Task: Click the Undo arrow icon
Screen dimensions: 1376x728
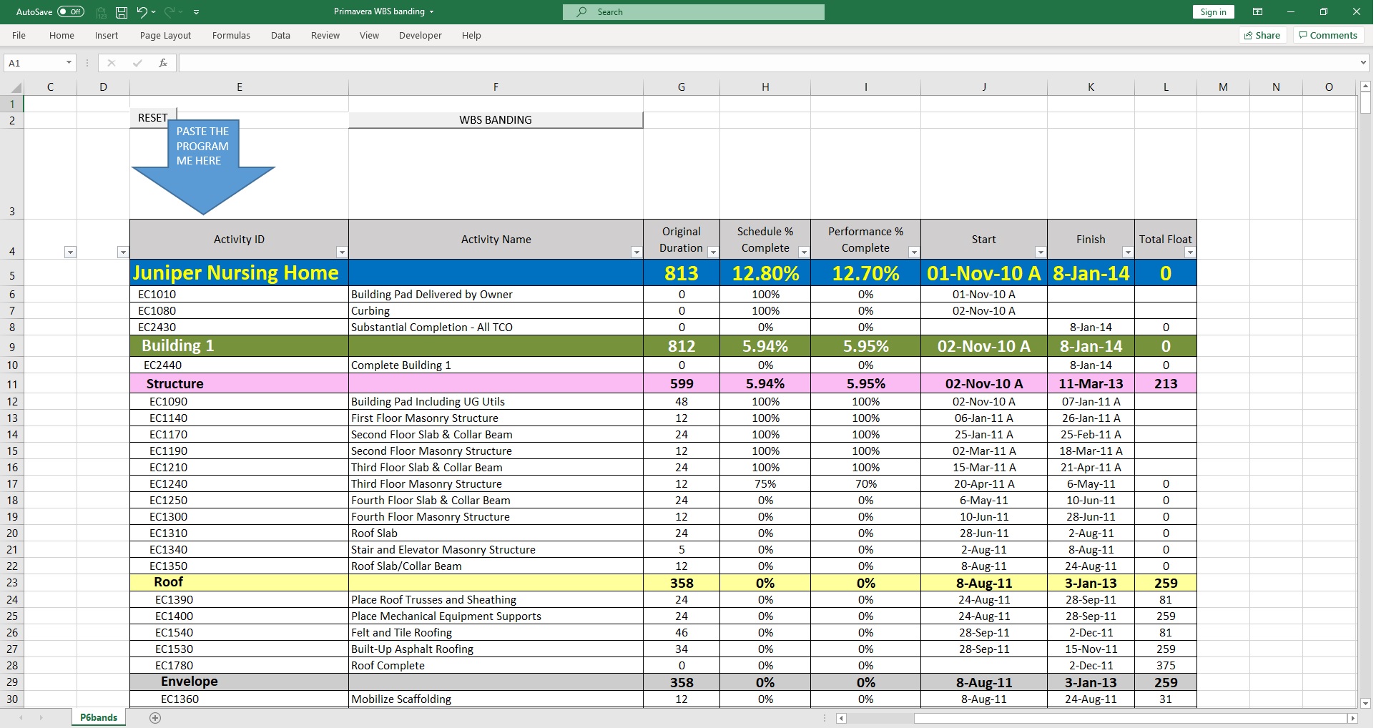Action: click(x=142, y=12)
